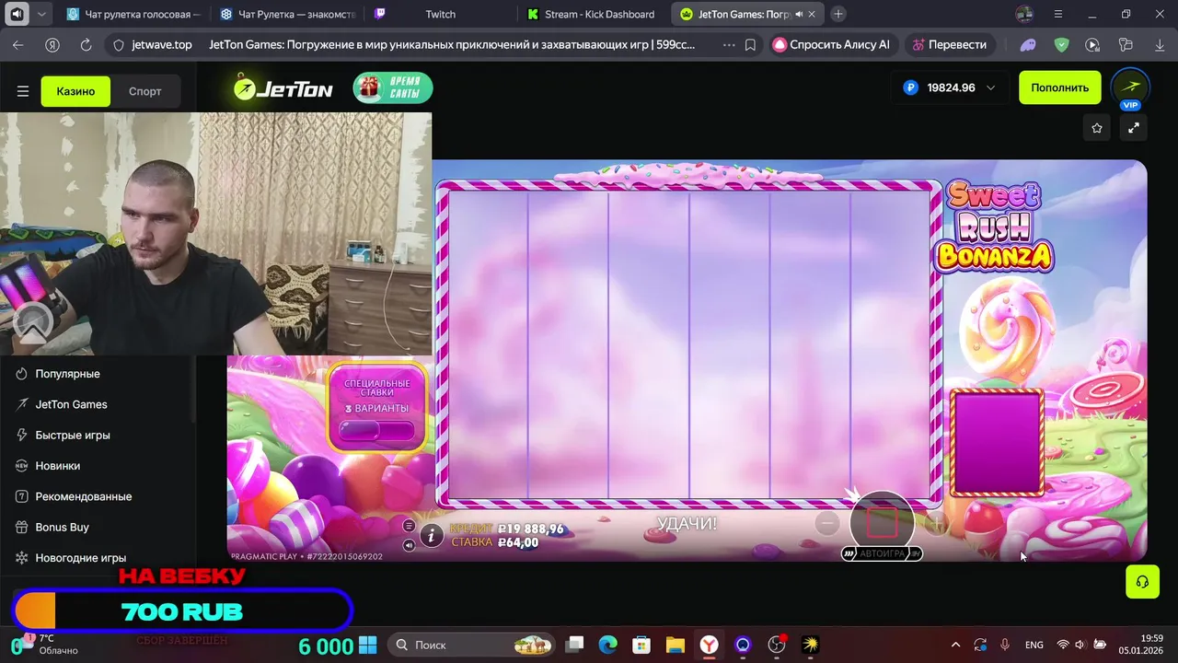Switch ENG keyboard language
This screenshot has height=663, width=1178.
pos(1034,645)
